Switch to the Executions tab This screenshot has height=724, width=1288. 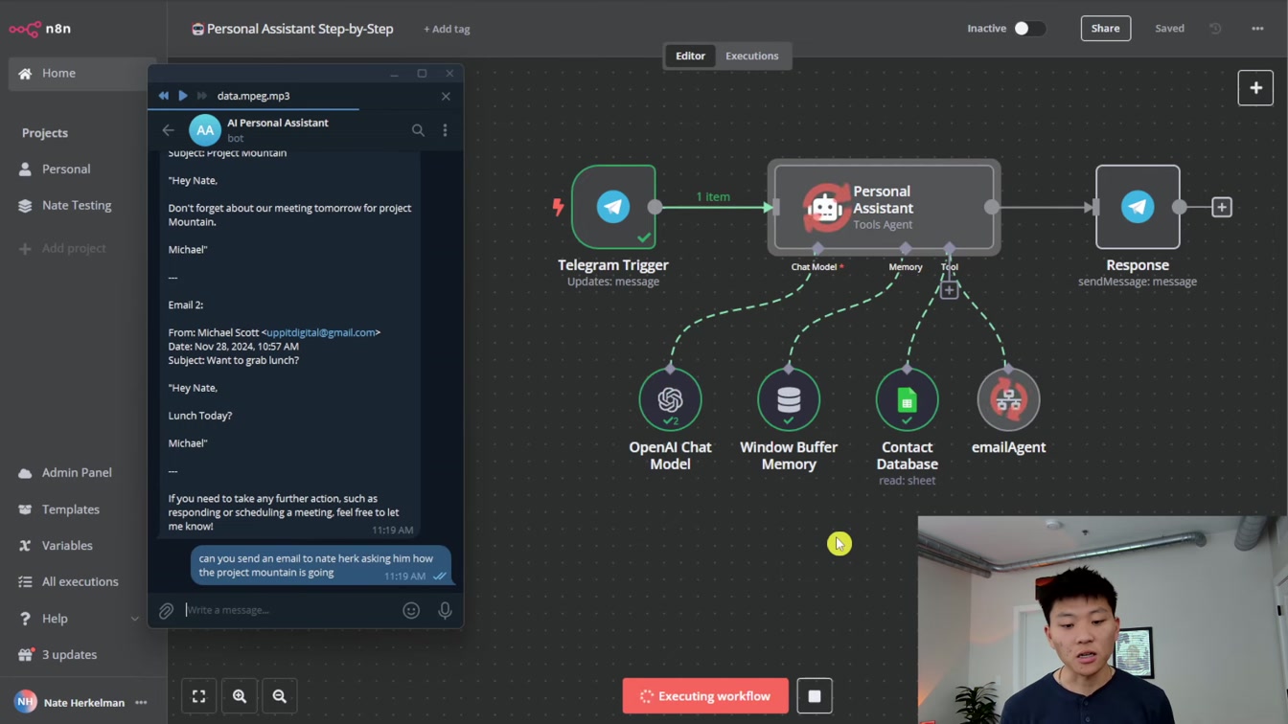(x=751, y=56)
